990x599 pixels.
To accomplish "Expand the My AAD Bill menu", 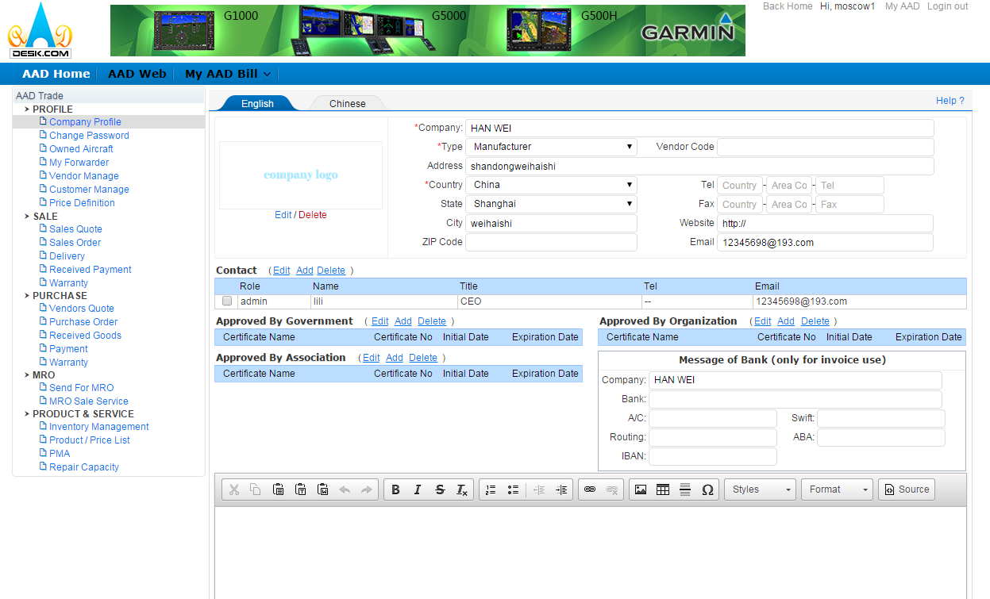I will click(228, 74).
